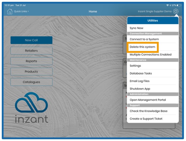This screenshot has height=141, width=186.
Task: Click the Home title text
Action: [x=93, y=12]
